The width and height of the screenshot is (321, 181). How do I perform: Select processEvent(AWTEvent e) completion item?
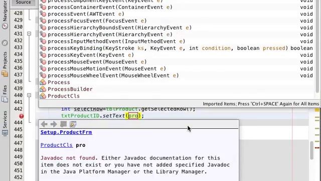[x=176, y=14]
